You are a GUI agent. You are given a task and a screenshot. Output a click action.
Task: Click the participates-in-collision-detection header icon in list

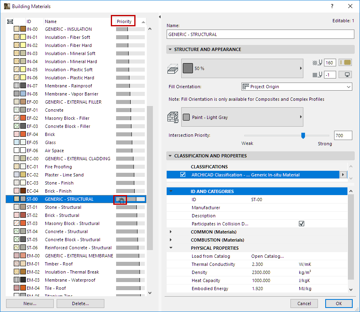click(10, 21)
